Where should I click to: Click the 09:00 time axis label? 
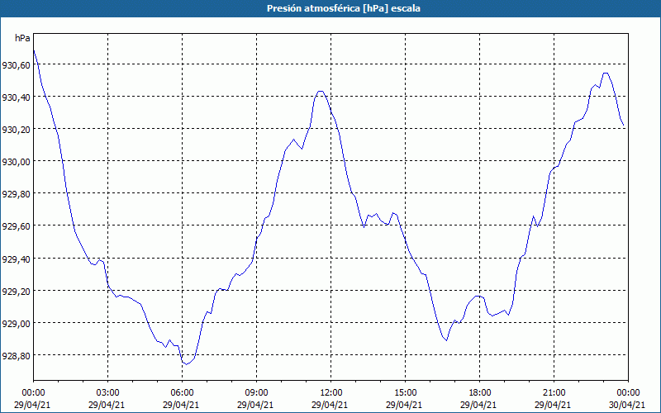point(256,393)
